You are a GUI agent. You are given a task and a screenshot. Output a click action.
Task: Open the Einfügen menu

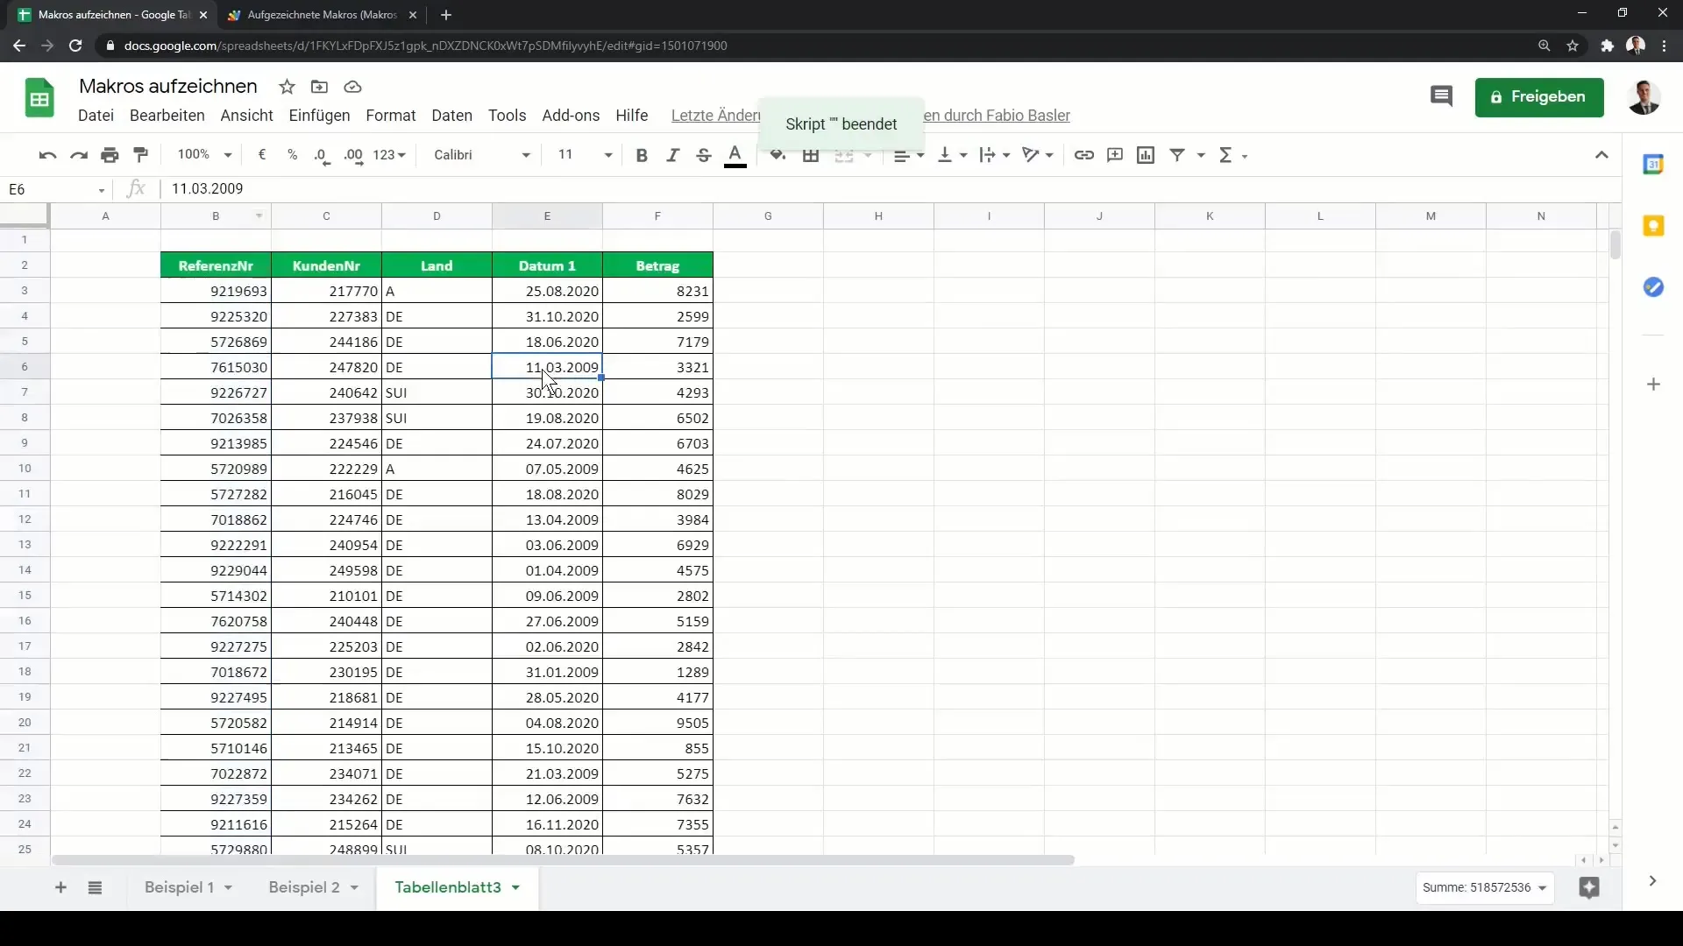tap(319, 116)
